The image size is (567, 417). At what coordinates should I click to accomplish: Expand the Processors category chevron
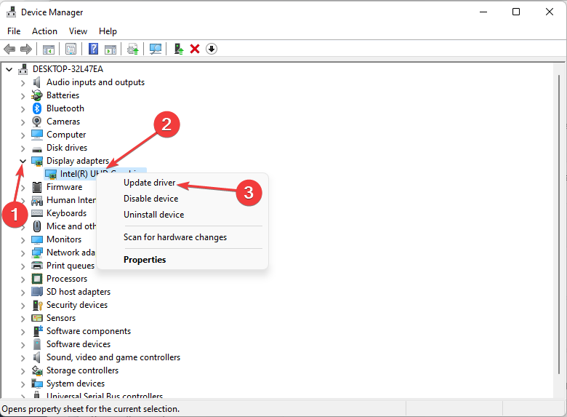click(23, 279)
